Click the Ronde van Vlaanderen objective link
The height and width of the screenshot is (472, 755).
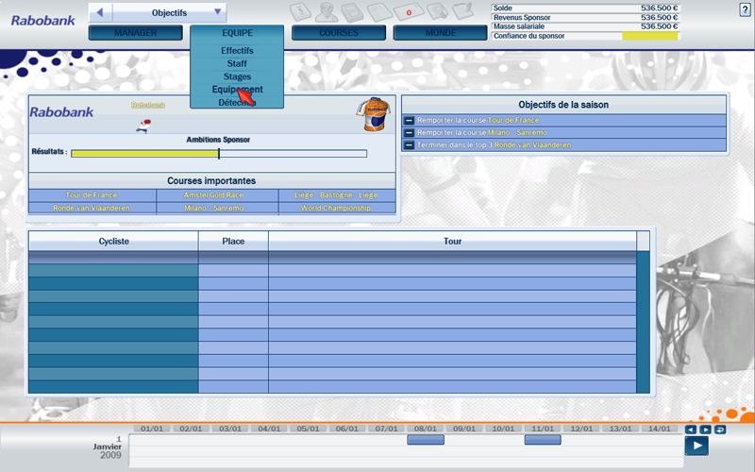pyautogui.click(x=532, y=145)
